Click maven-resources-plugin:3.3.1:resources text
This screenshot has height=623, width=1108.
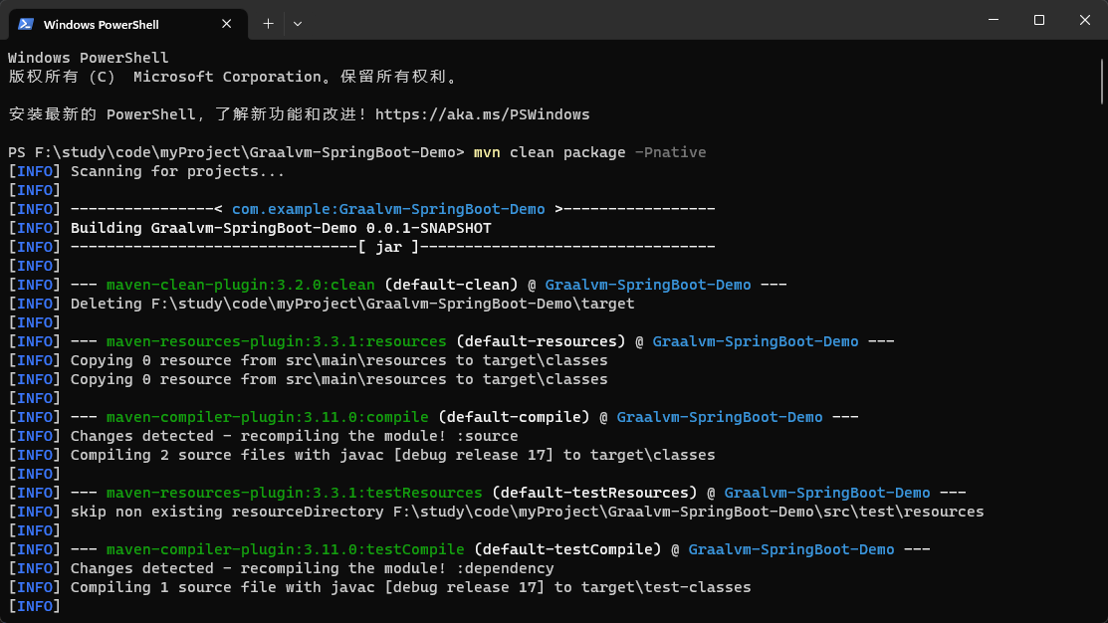pos(277,342)
